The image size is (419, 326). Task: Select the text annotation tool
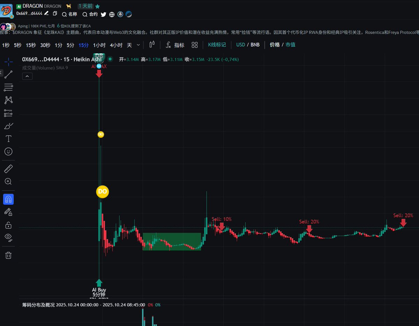[8, 139]
